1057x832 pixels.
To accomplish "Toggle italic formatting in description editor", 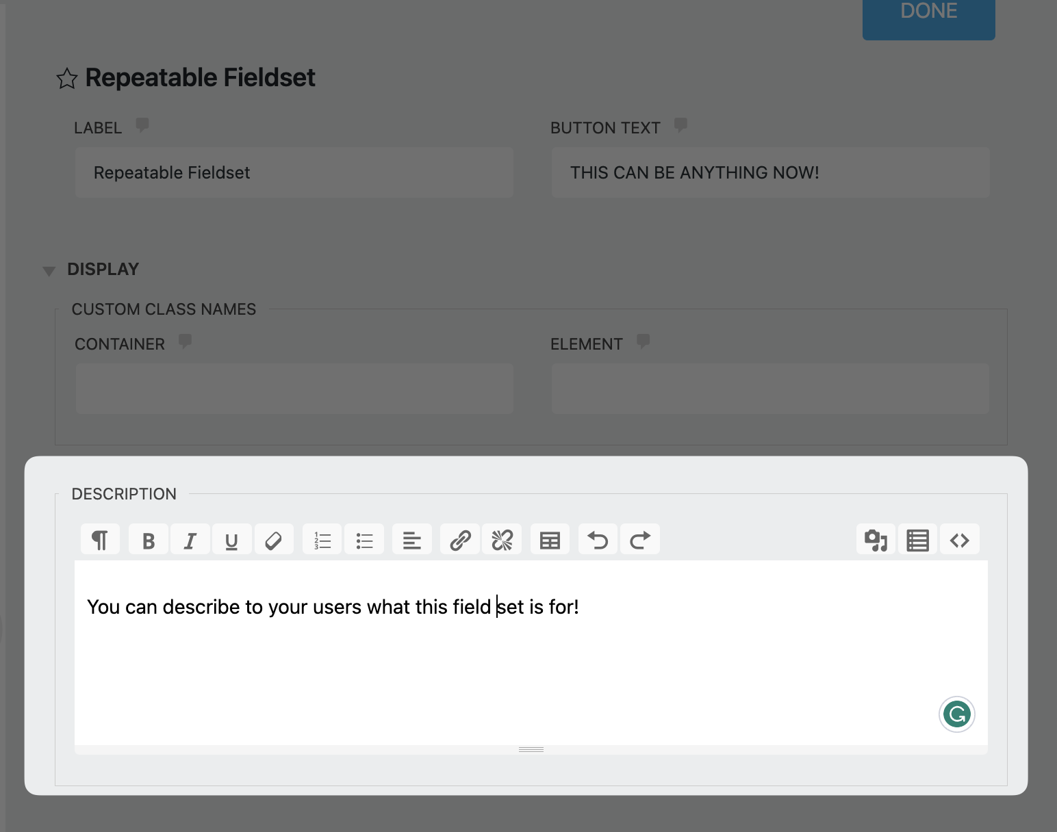I will (x=190, y=540).
